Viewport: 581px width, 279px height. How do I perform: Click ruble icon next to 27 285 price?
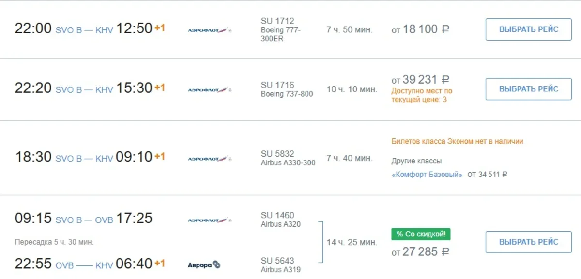point(445,252)
